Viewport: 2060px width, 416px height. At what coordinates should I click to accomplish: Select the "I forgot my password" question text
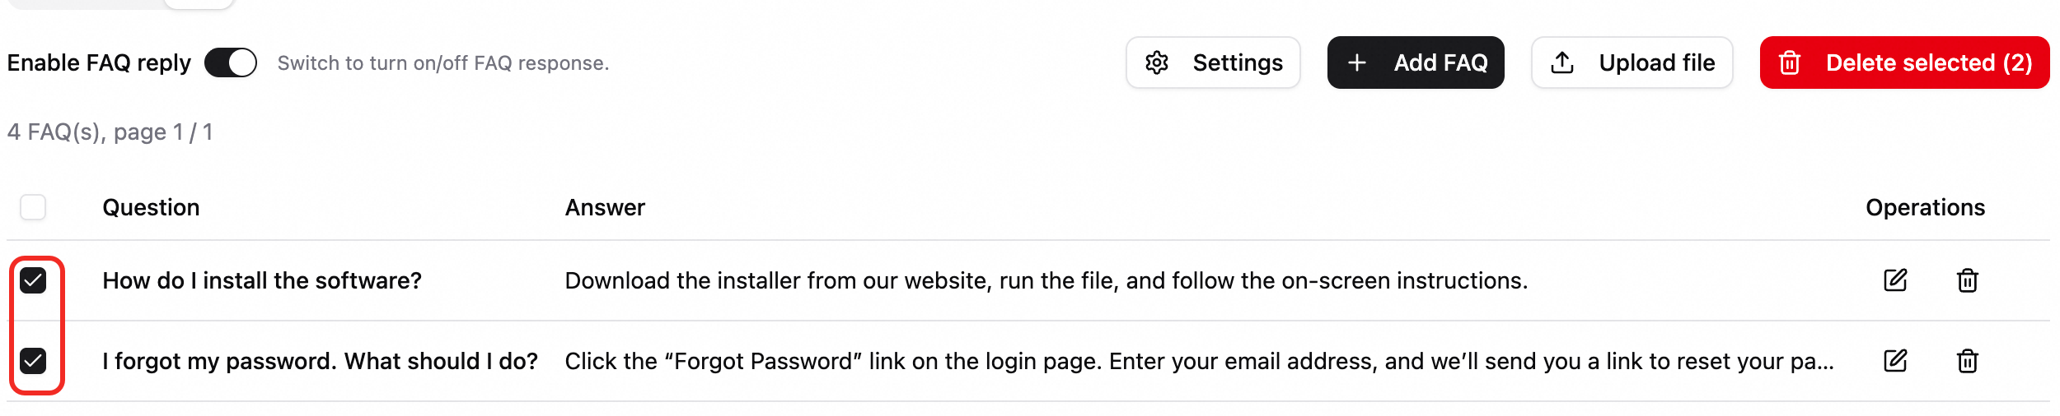320,361
